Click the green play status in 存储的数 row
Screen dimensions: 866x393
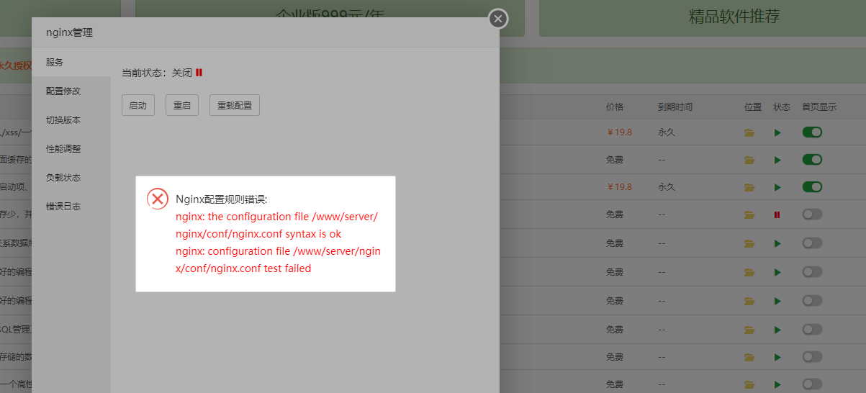coord(777,357)
